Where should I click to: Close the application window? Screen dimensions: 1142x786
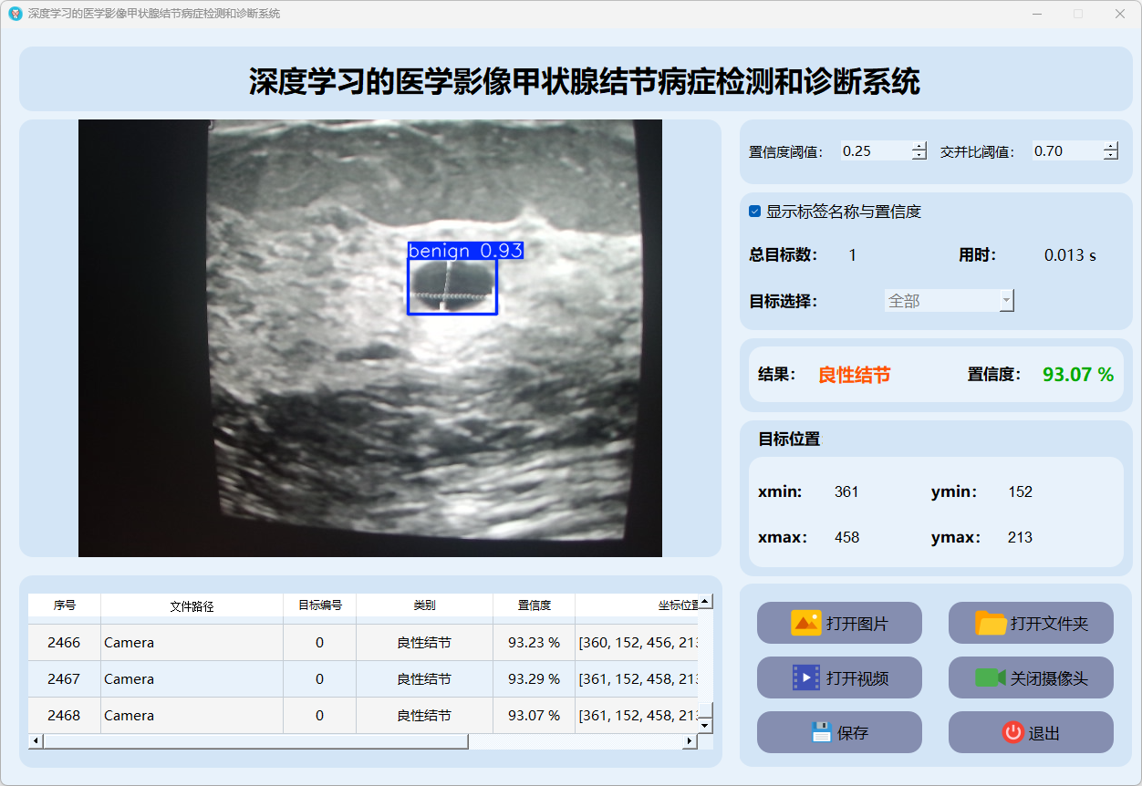pos(1120,14)
